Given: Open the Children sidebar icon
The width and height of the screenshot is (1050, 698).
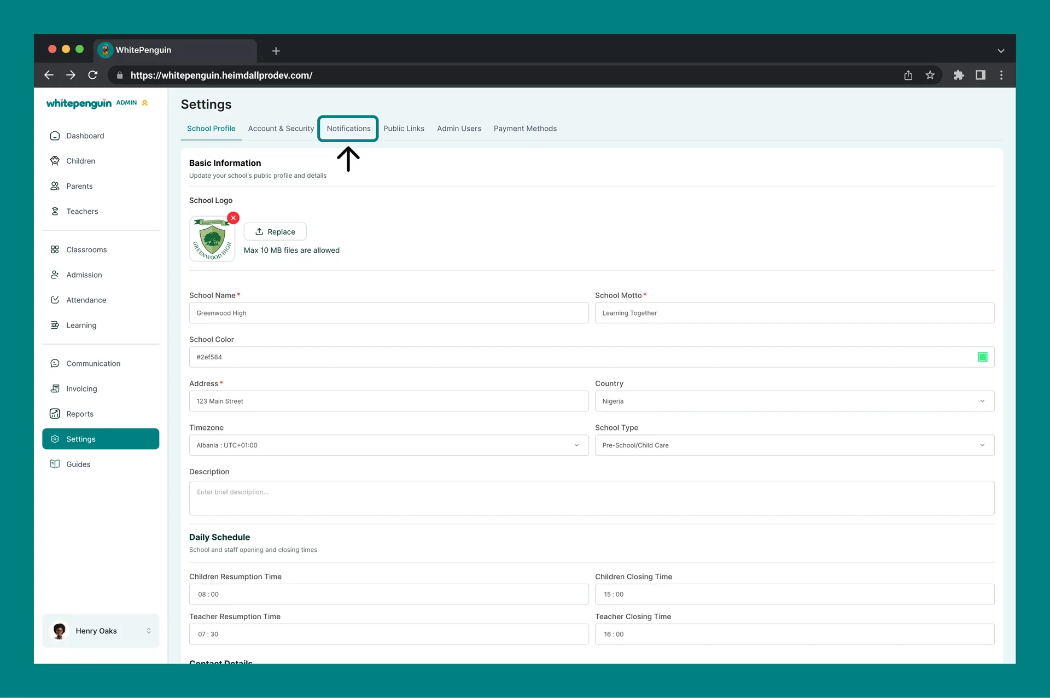Looking at the screenshot, I should 55,161.
